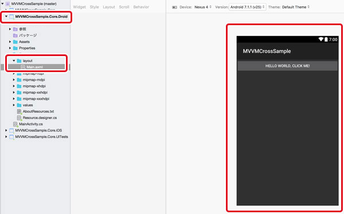Click the Wi-Fi icon in the preview status bar

click(321, 39)
